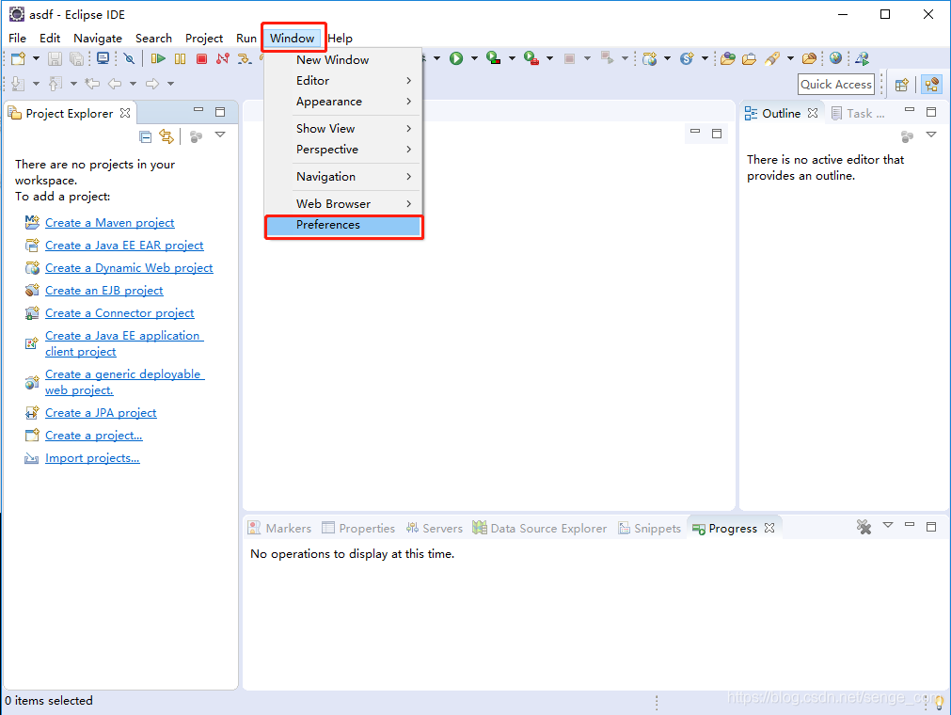Open Forward history dropdown arrow

coord(170,84)
